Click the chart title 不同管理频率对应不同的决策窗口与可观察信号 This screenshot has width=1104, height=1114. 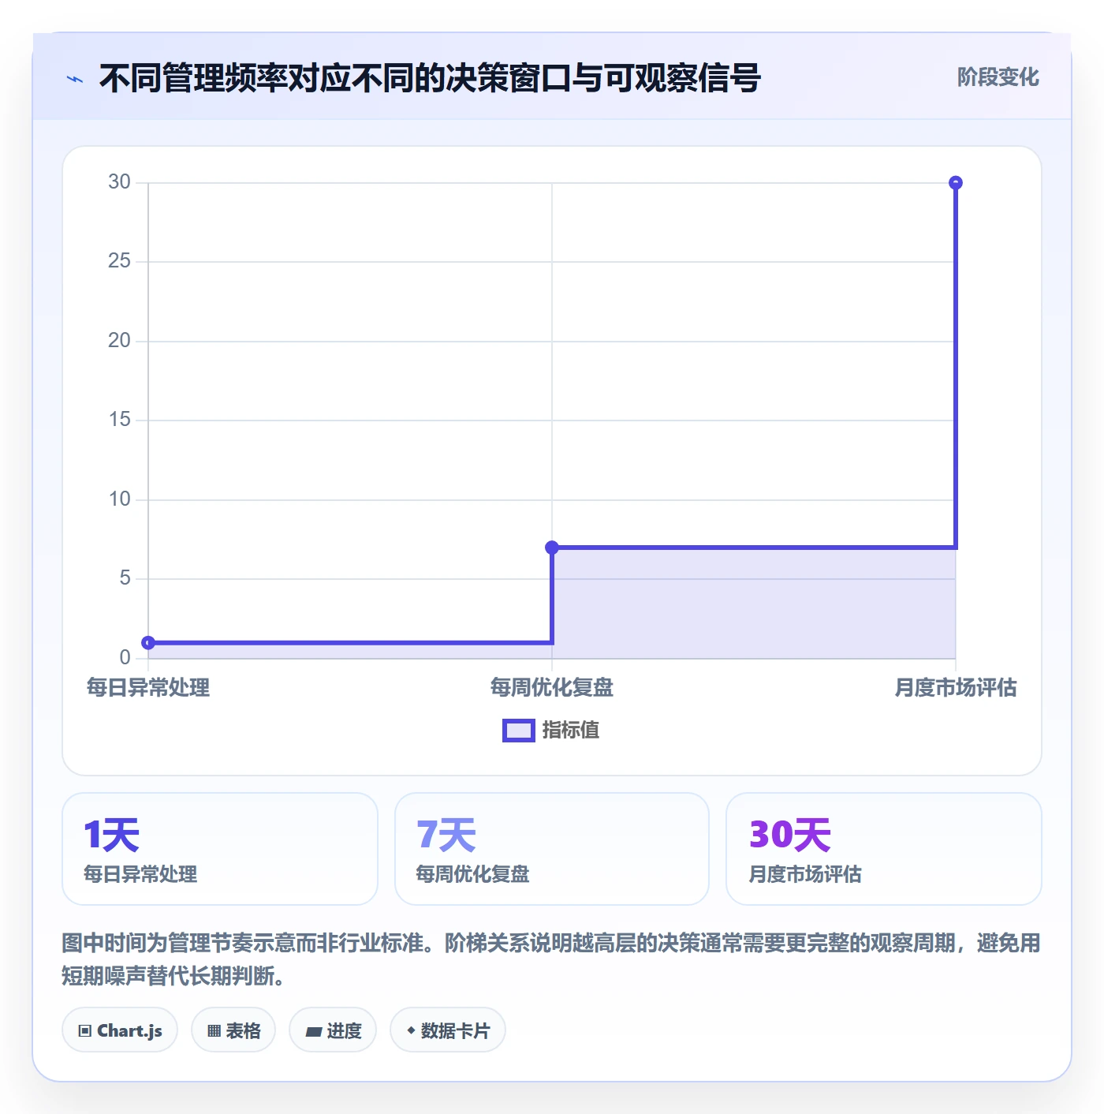[430, 78]
